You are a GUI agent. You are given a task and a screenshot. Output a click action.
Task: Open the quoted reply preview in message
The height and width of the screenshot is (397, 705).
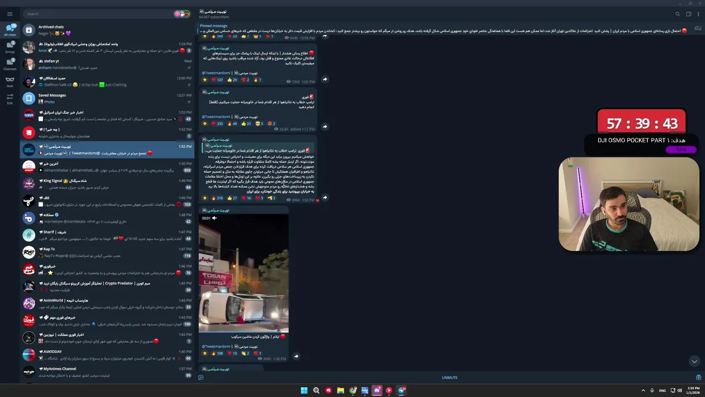click(257, 148)
